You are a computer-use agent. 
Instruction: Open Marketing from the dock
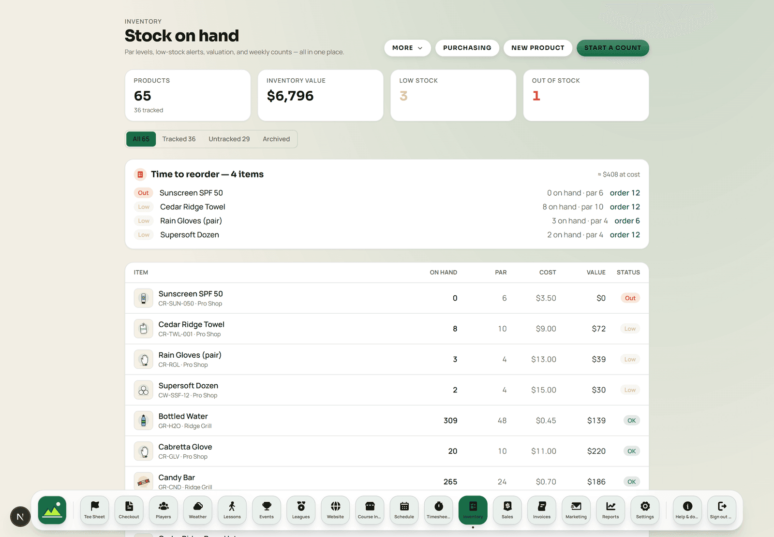point(576,510)
